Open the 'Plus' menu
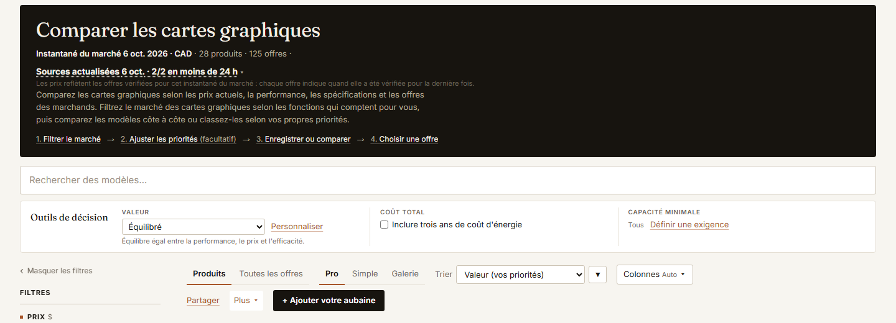 pyautogui.click(x=246, y=301)
